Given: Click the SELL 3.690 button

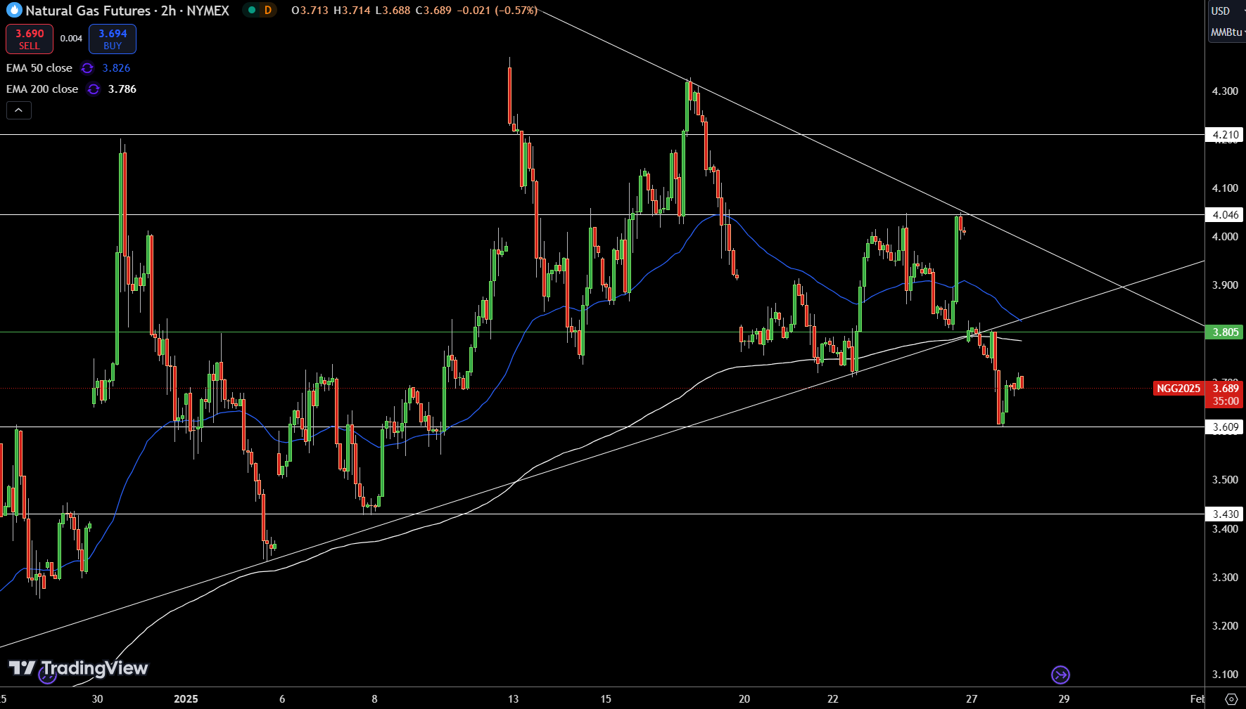Looking at the screenshot, I should (x=30, y=39).
